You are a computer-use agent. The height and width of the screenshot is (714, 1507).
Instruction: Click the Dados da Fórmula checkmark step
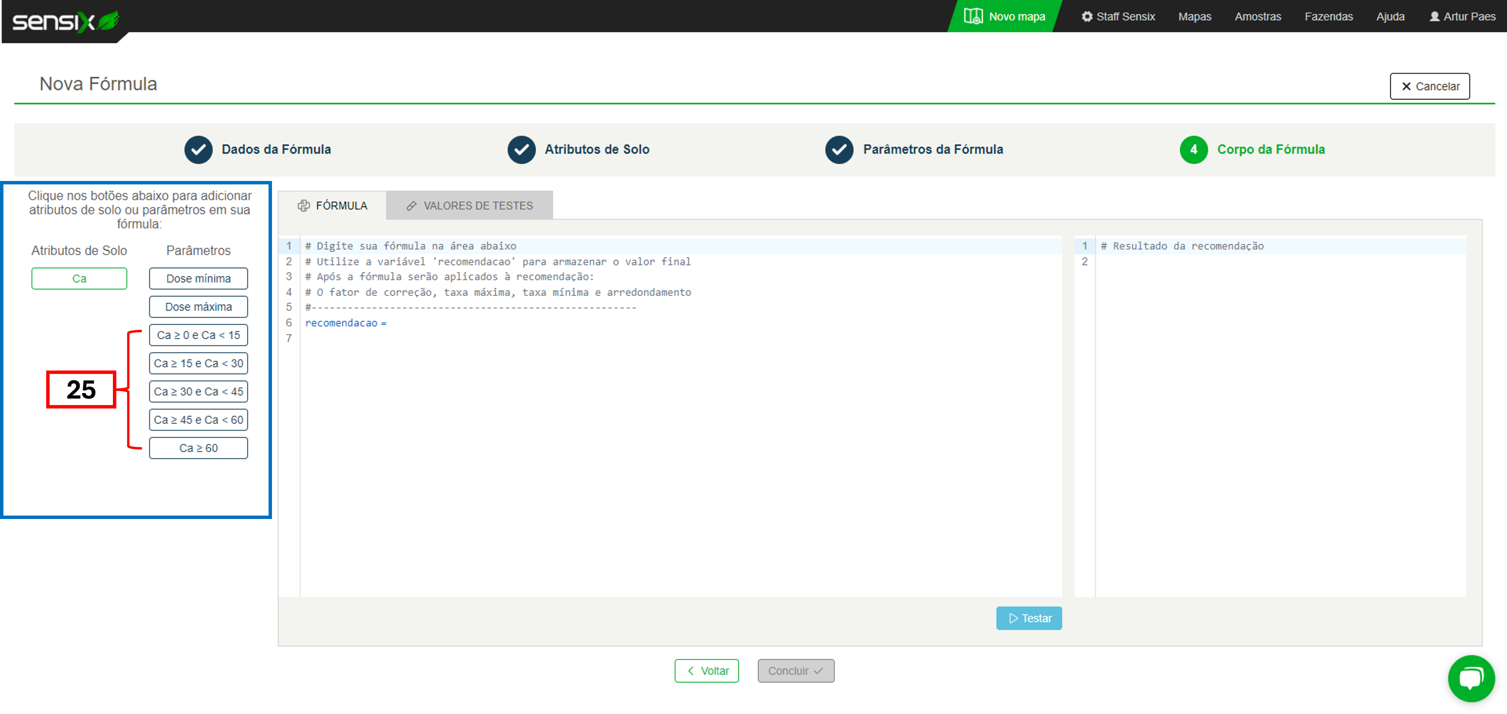[x=198, y=150]
